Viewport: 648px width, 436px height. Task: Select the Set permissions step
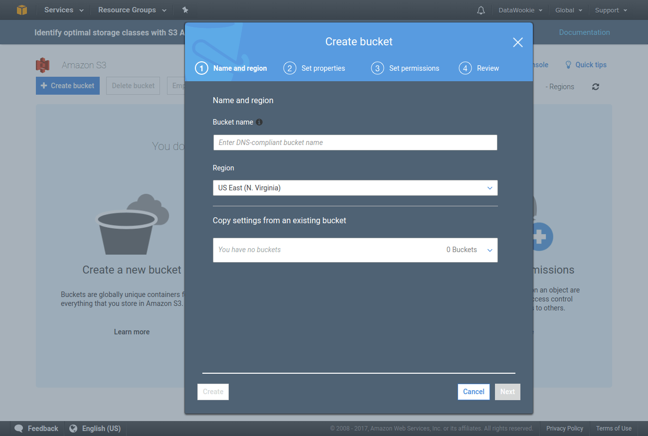point(405,68)
